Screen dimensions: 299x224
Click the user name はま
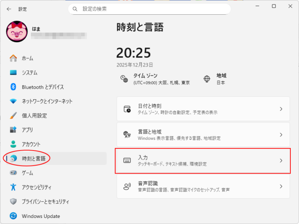(36, 29)
